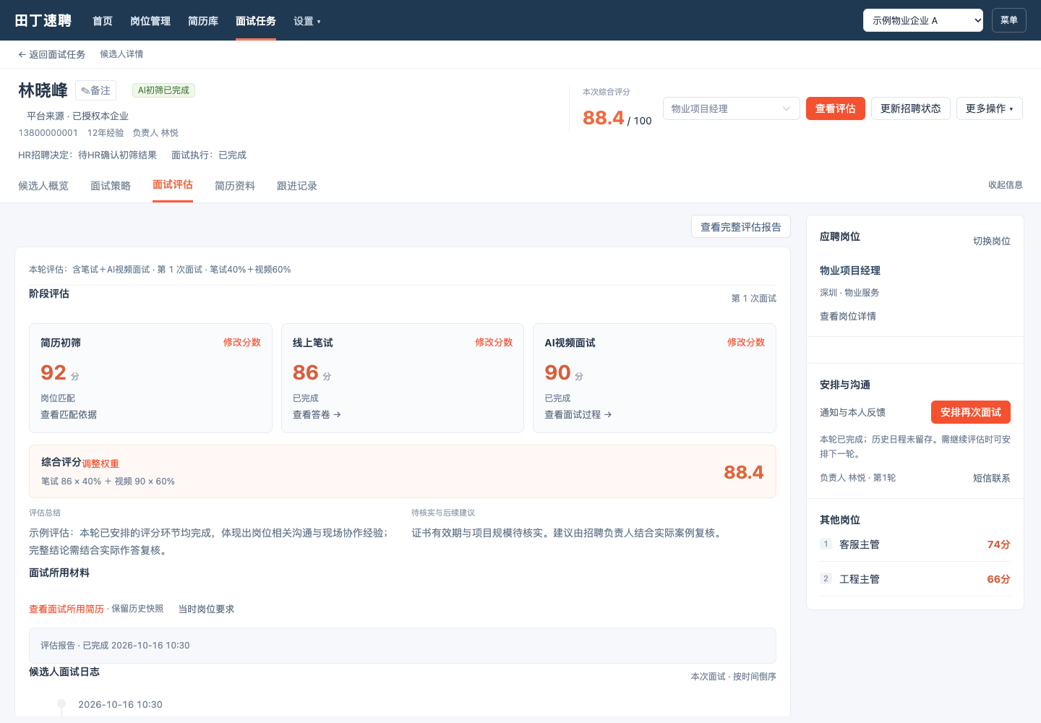This screenshot has height=723, width=1041.
Task: Click 短信联系 in the scheduling panel
Action: click(x=992, y=478)
